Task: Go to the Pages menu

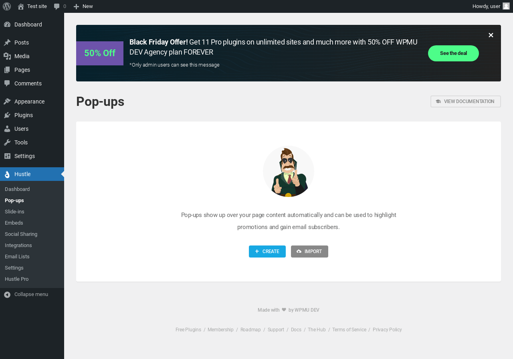Action: coord(32,70)
